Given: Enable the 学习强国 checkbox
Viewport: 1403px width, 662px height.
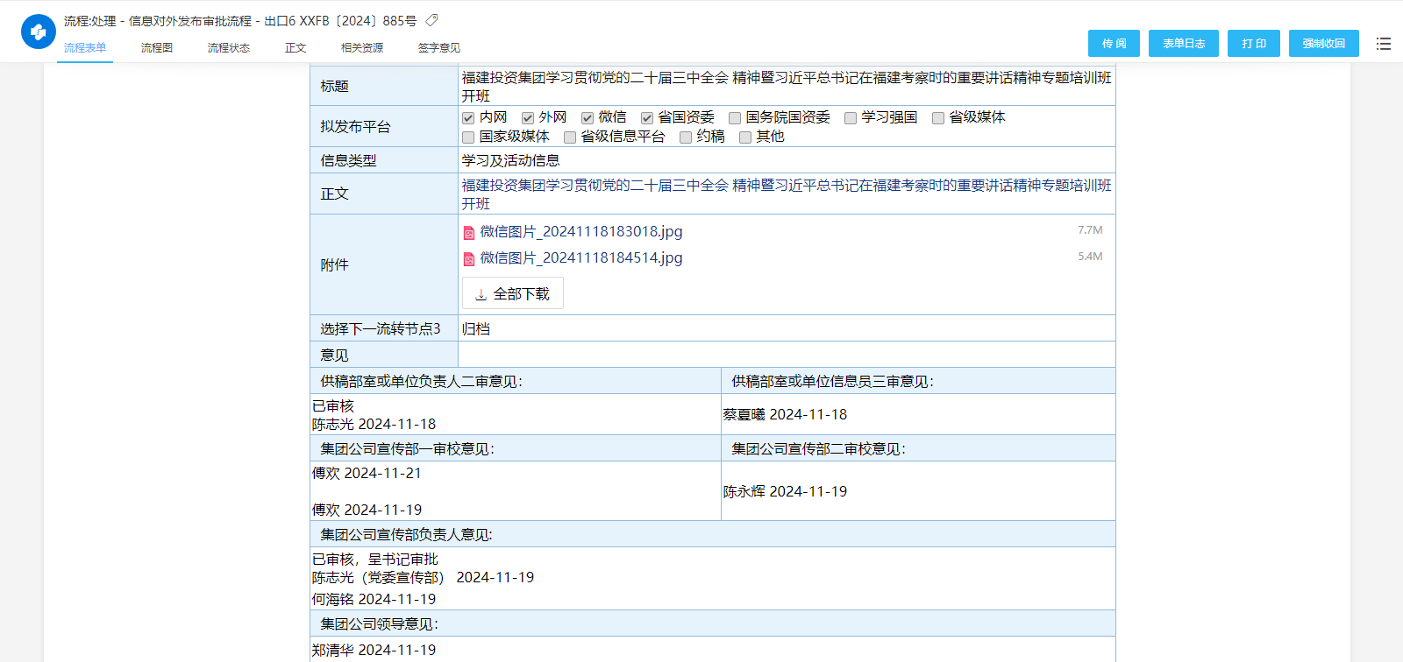Looking at the screenshot, I should point(851,118).
